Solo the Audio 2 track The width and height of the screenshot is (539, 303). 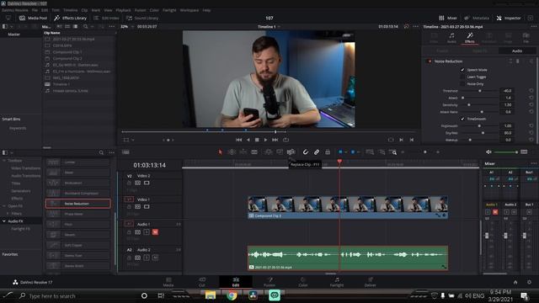click(147, 258)
